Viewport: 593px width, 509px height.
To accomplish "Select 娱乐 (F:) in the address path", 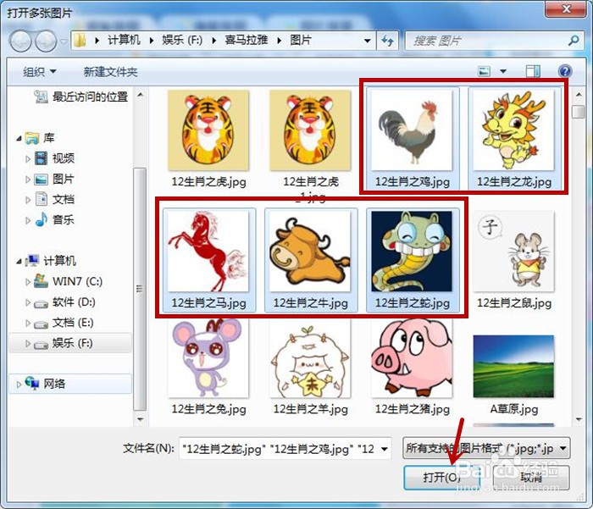I will click(x=182, y=40).
